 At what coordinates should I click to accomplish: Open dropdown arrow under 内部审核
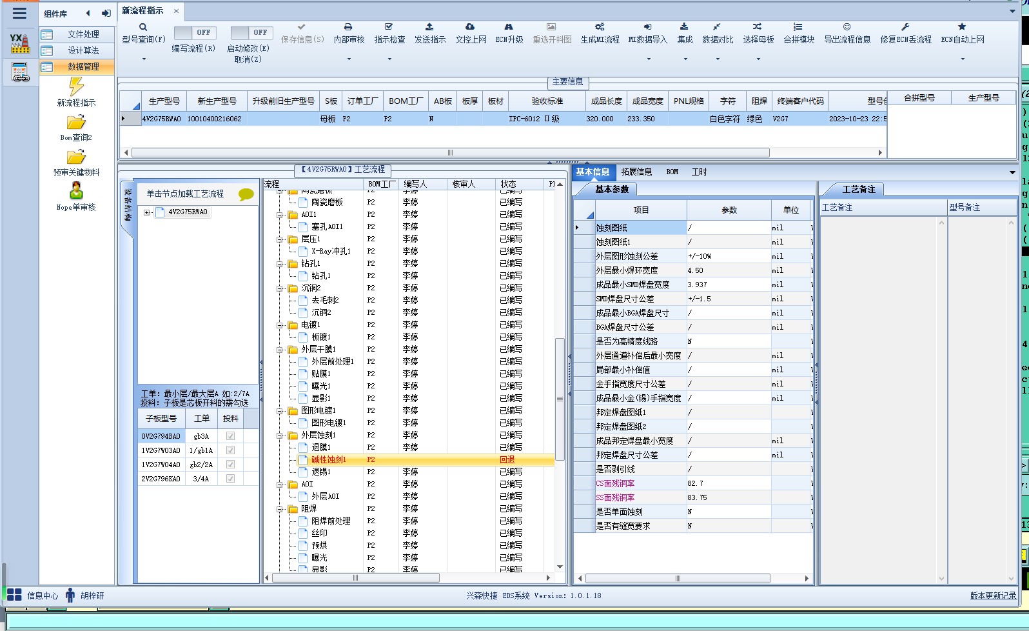pos(349,59)
